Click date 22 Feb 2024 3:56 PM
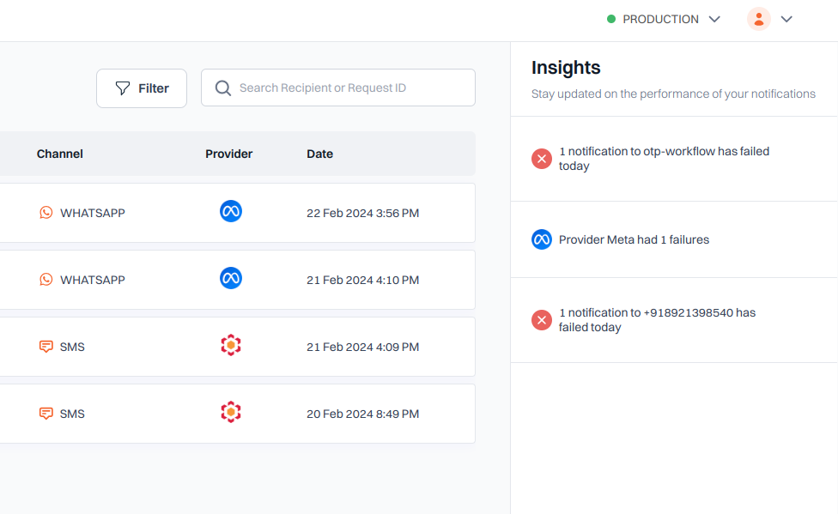 point(363,213)
